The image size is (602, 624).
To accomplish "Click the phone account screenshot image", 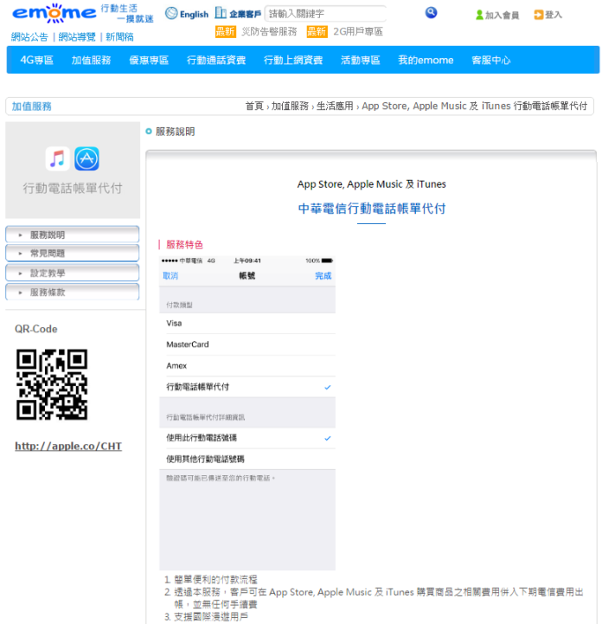I will pyautogui.click(x=247, y=413).
